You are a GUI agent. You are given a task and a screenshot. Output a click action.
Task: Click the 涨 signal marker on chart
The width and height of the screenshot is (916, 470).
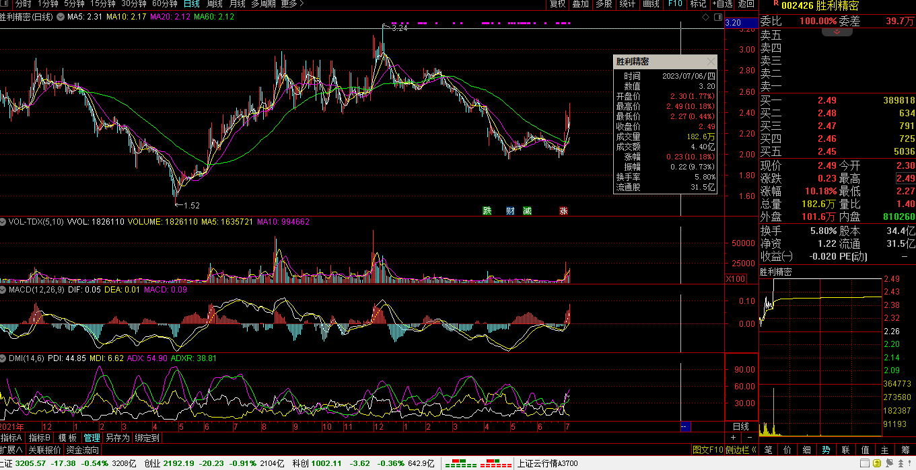pos(563,211)
